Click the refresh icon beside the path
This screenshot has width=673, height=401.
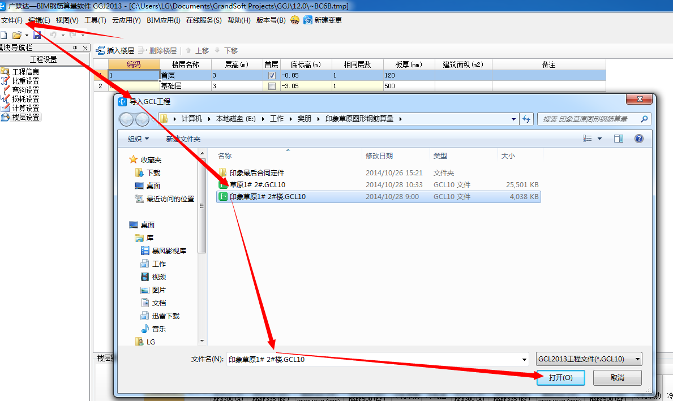[x=526, y=119]
